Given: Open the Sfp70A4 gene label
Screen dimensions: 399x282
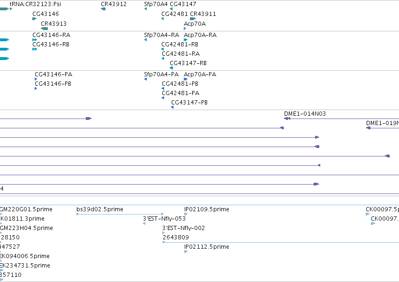Looking at the screenshot, I should (x=156, y=4).
